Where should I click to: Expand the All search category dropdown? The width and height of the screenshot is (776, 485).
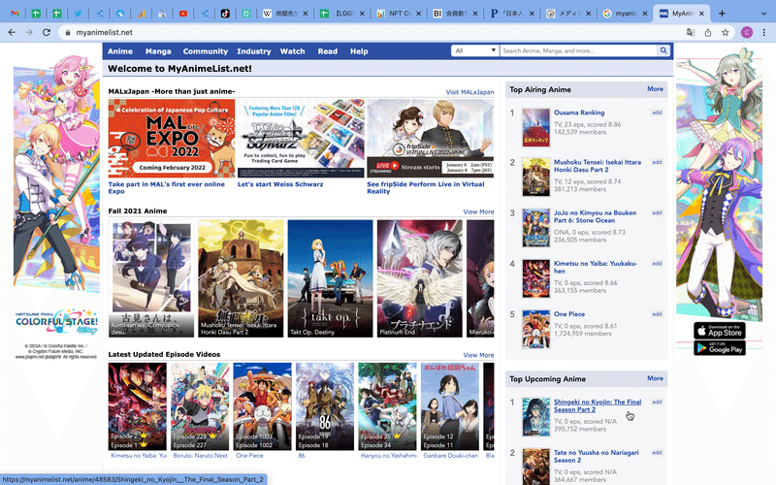coord(475,50)
